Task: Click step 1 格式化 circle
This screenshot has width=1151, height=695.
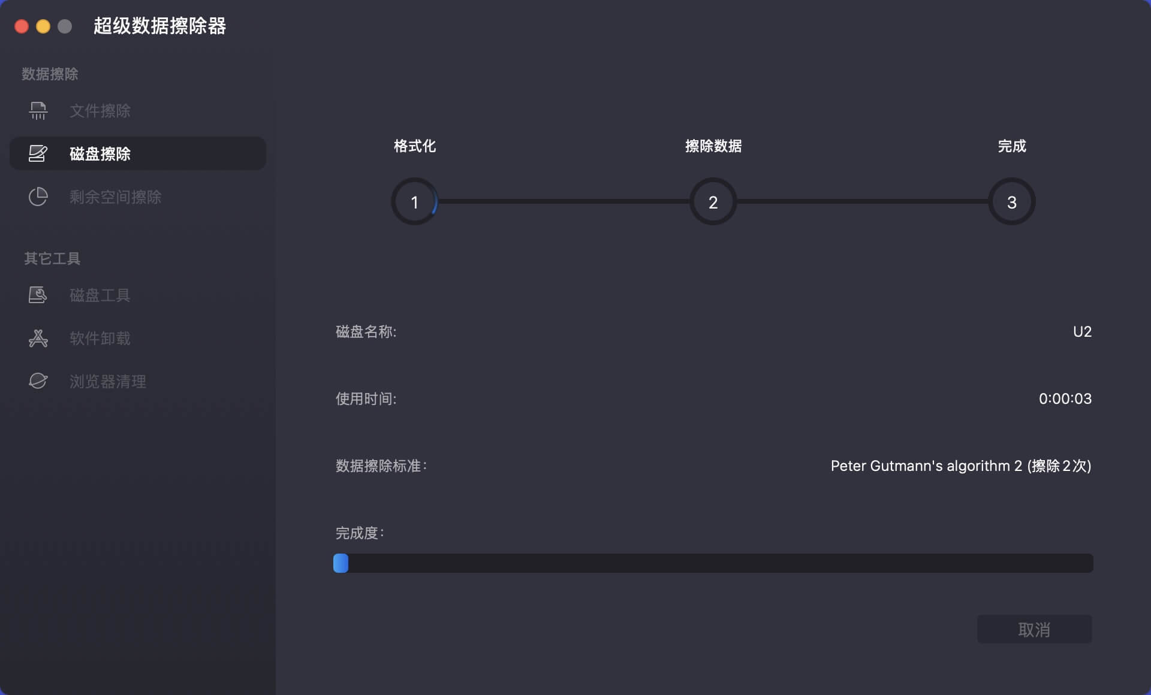Action: click(414, 202)
